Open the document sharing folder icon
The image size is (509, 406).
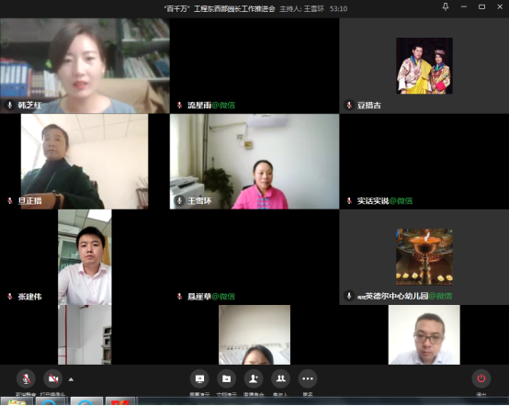pos(227,378)
